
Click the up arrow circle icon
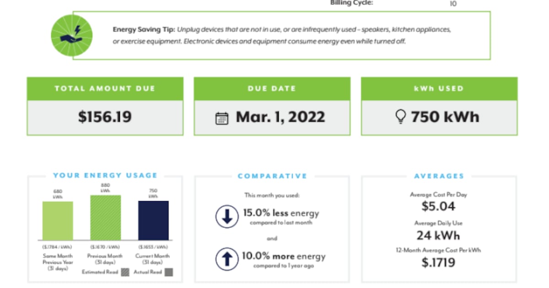click(227, 259)
